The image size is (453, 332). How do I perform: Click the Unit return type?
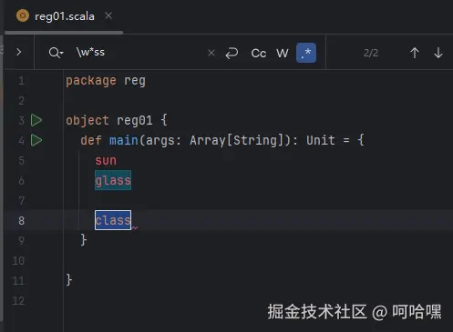[321, 140]
